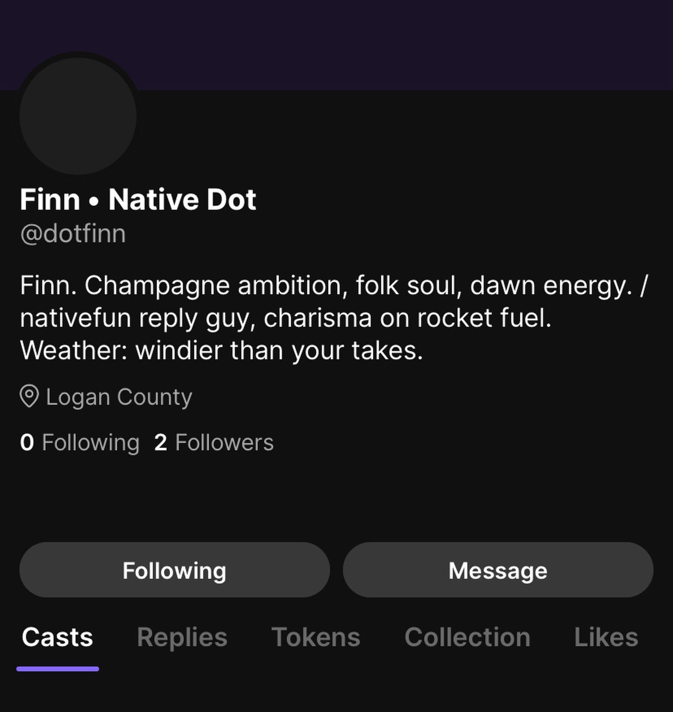Open the 2 Followers list
Viewport: 673px width, 712px height.
[x=214, y=443]
